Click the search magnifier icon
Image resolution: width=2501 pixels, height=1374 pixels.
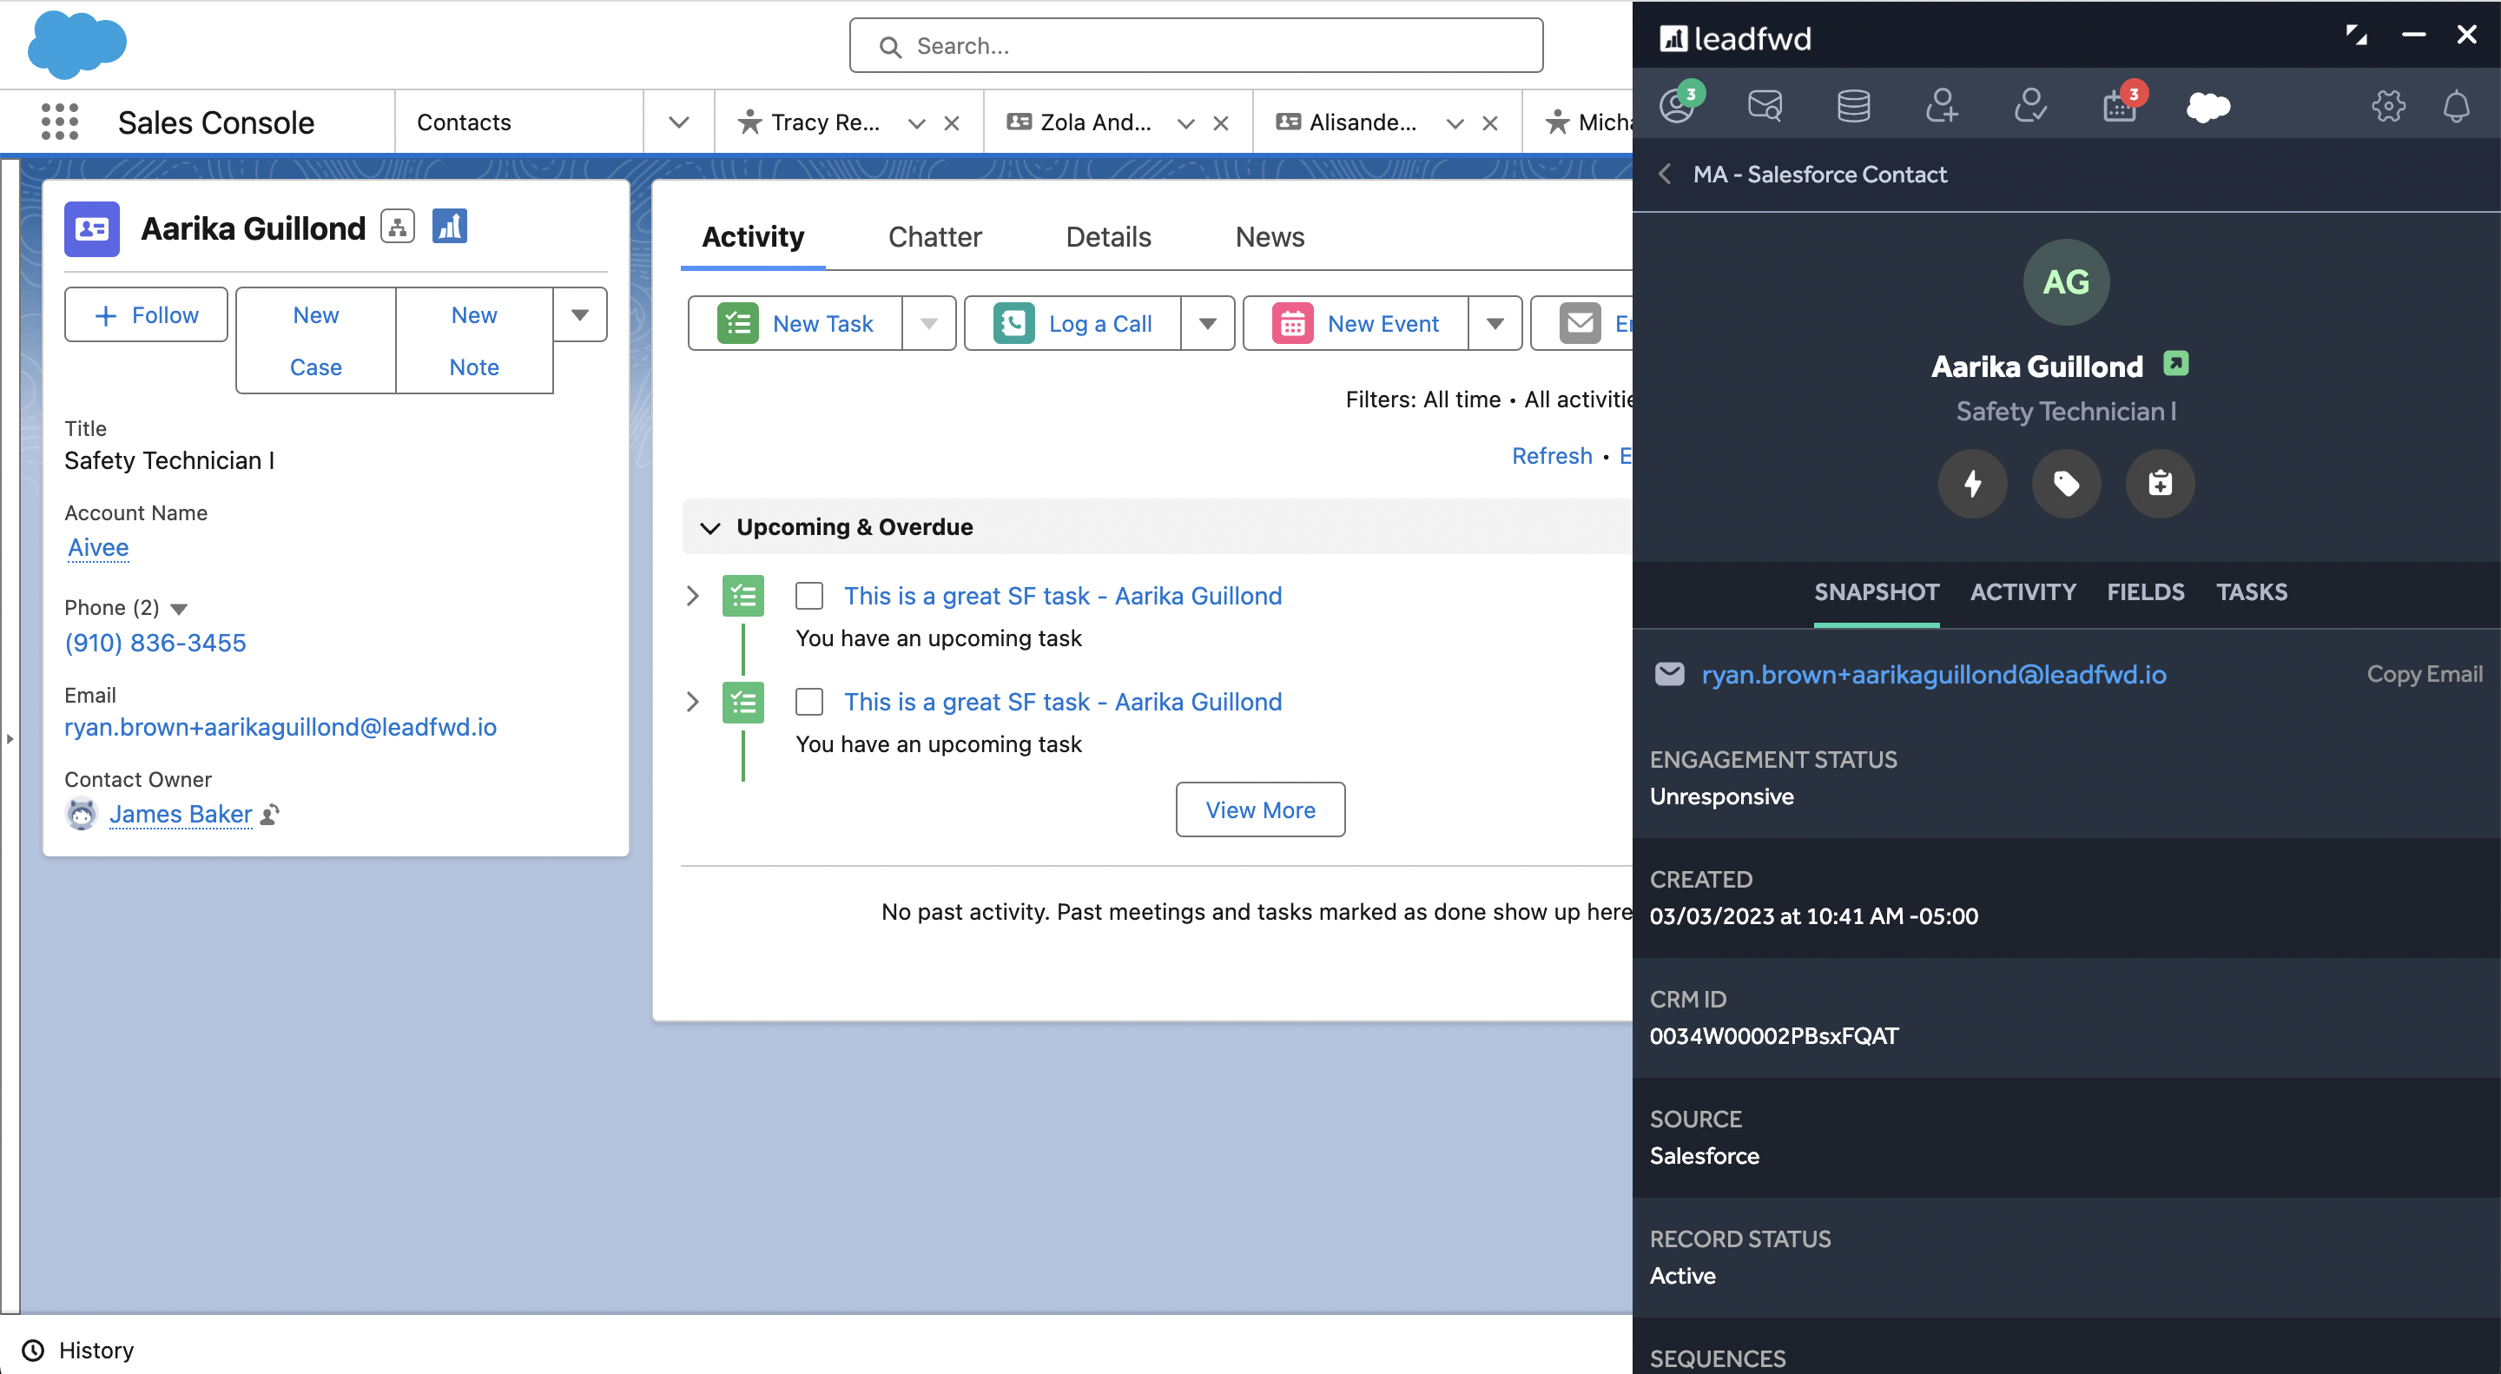point(890,47)
